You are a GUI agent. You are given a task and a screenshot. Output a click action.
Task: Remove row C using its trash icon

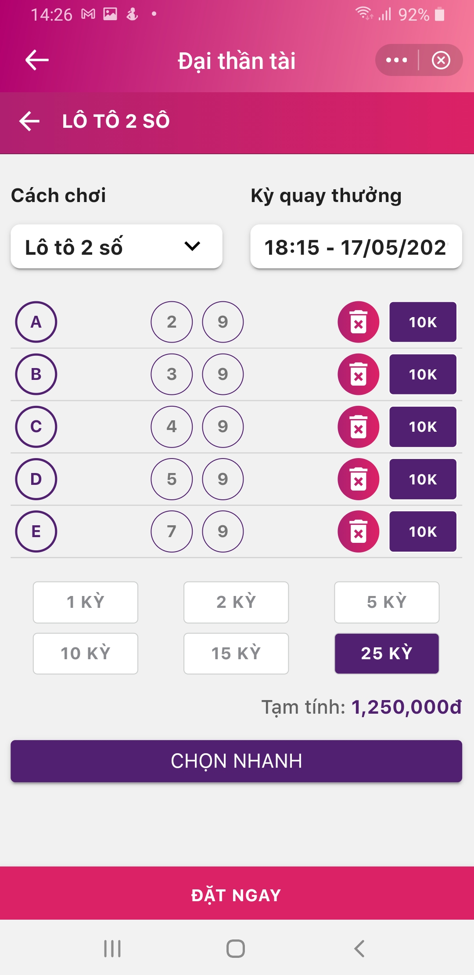click(x=358, y=426)
